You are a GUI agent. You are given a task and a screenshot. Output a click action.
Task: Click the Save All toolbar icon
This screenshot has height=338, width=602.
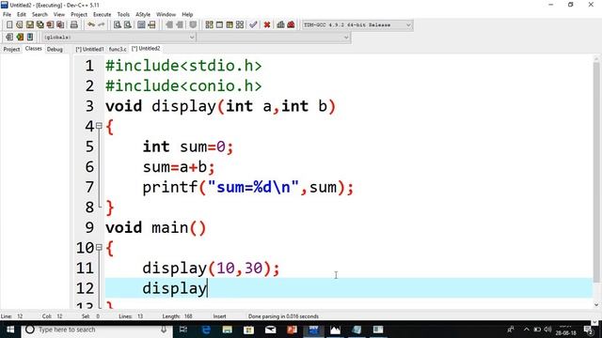(40, 25)
